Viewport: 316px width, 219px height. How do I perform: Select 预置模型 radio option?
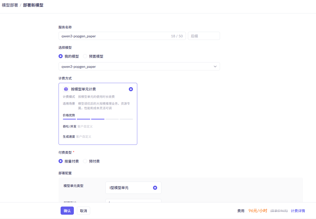[85, 56]
